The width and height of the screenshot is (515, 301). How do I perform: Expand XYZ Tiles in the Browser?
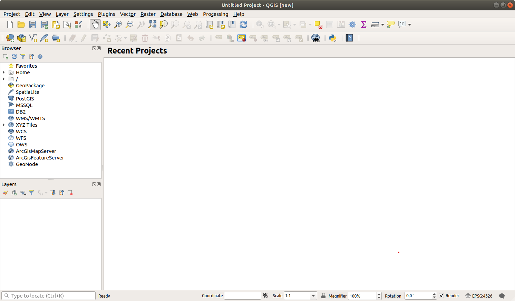point(3,125)
